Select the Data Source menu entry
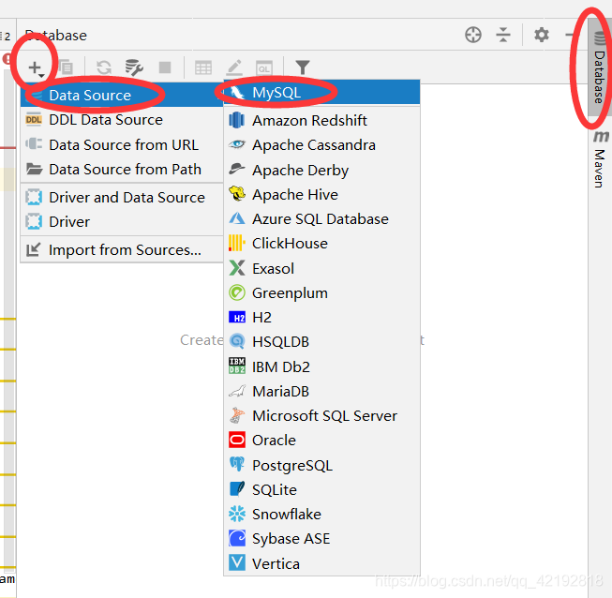 [x=122, y=96]
